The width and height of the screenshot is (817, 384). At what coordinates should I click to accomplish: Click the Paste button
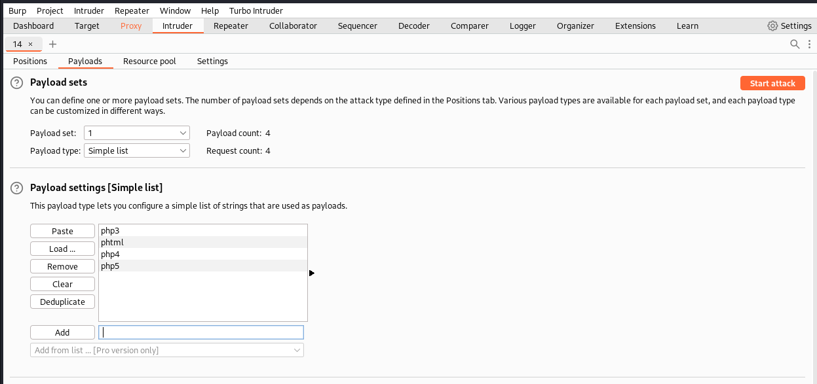[x=62, y=231]
